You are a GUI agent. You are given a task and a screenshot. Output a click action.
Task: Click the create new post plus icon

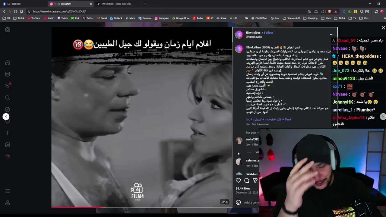pos(8,133)
